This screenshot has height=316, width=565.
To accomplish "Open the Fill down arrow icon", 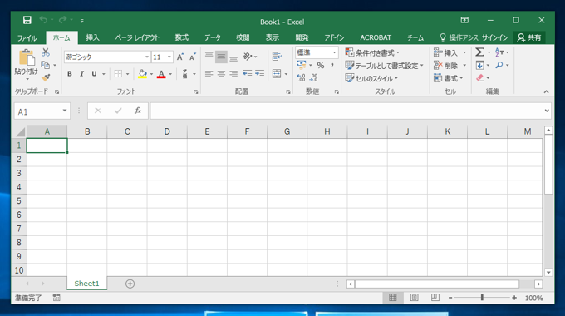I will pos(479,66).
